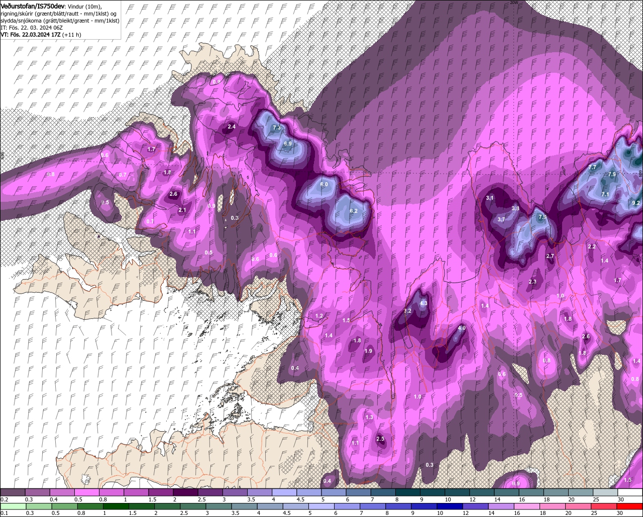
Task: Click the bright pink 0.5 swatch in upper legend
Action: (86, 492)
